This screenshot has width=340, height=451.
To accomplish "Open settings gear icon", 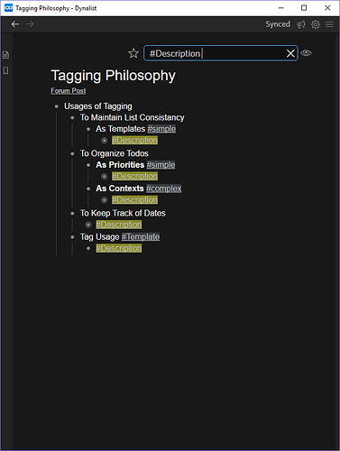I will tap(316, 24).
